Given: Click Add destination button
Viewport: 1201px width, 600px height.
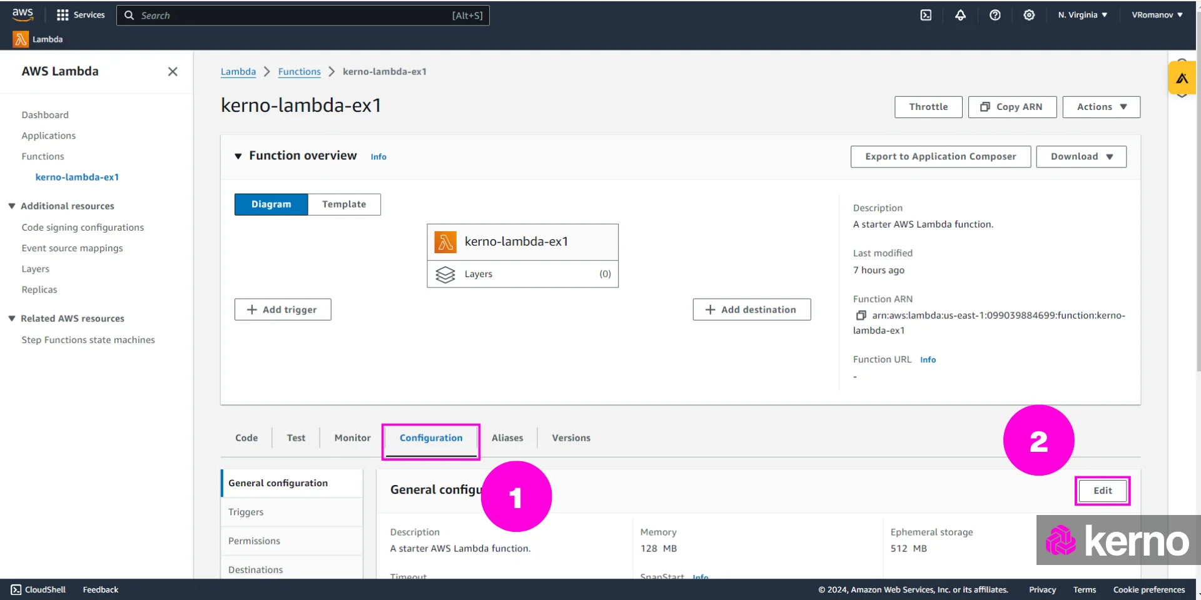Looking at the screenshot, I should 751,309.
